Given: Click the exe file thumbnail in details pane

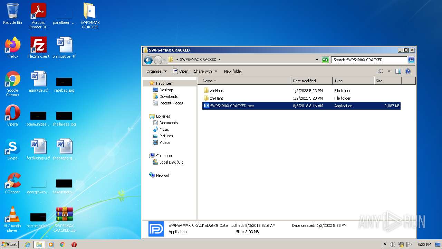Looking at the screenshot, I should pos(156,229).
